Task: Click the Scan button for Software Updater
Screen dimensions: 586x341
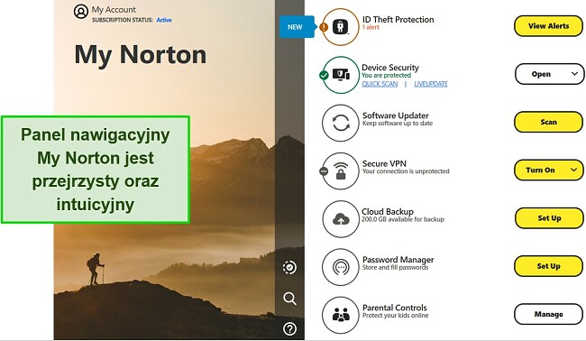Action: tap(548, 122)
